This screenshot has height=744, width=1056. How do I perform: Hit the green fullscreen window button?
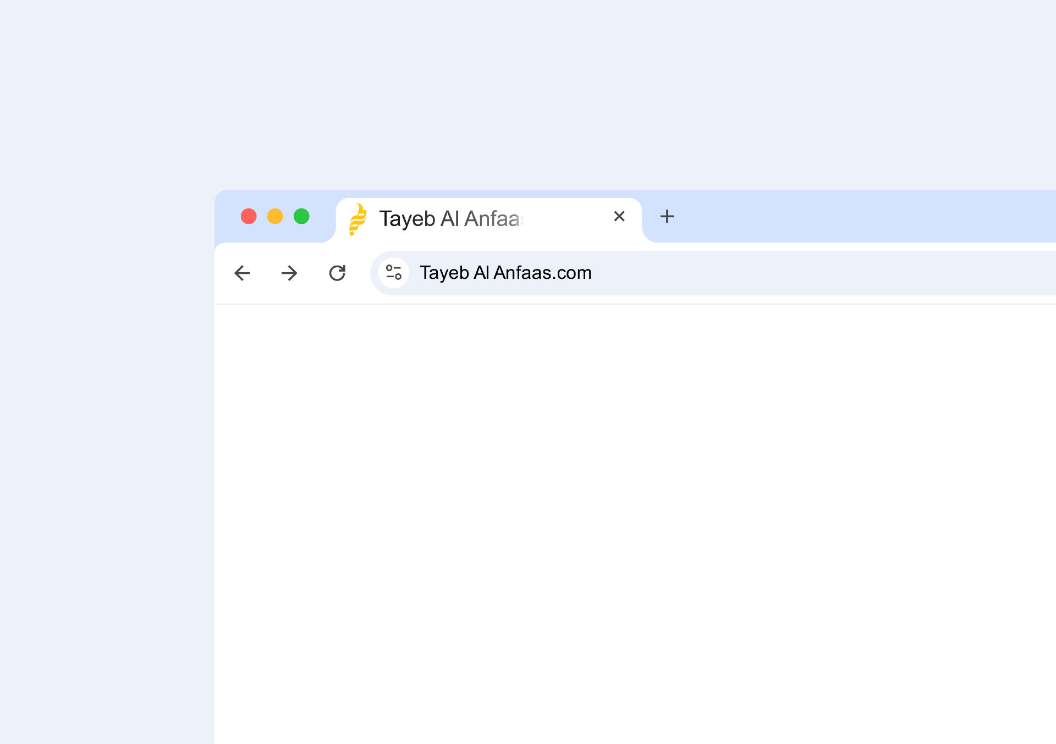tap(301, 216)
